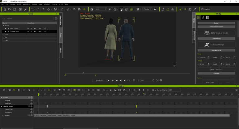Image resolution: width=239 pixels, height=129 pixels.
Task: Toggle visibility eye for Charlie Shot2
Action: 28,31
